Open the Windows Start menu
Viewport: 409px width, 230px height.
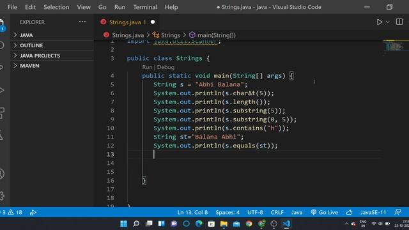pos(123,224)
